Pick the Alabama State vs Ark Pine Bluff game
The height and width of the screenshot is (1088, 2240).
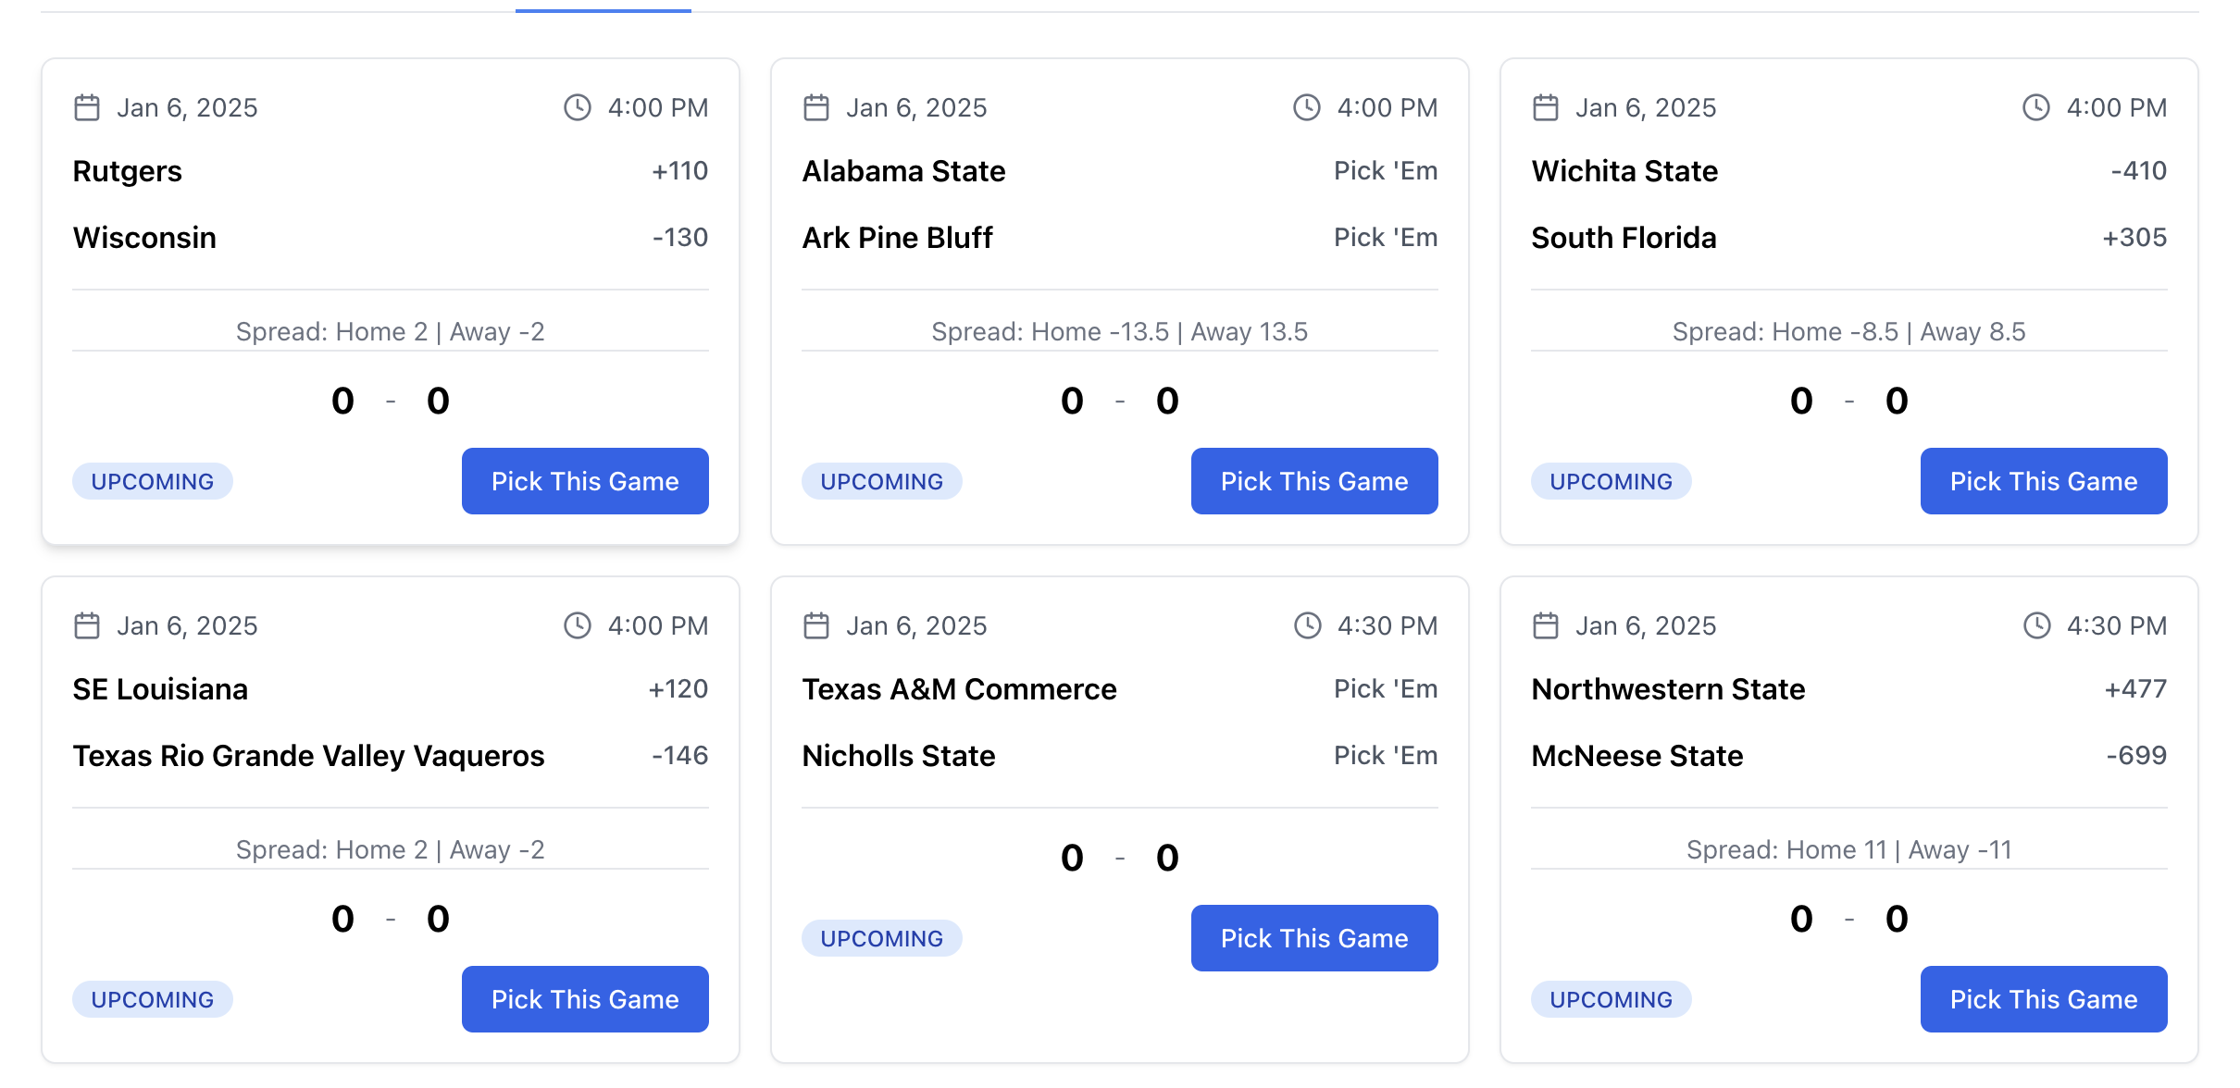point(1314,481)
